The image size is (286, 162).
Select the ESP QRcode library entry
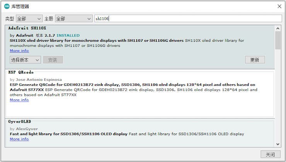[140, 94]
